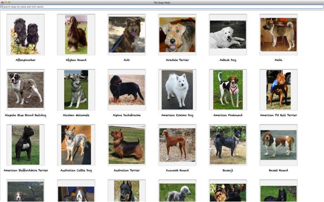Select the Akbash Dog image
Screen dimensions: 324x202
click(228, 35)
